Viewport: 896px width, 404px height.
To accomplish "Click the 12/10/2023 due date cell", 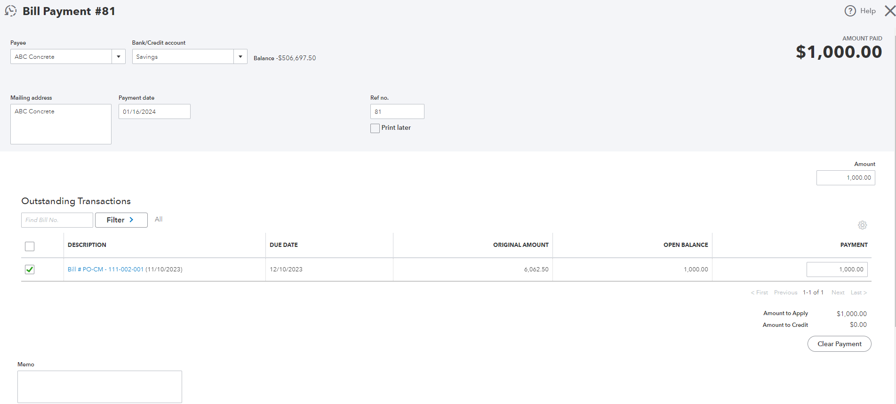I will click(x=286, y=269).
